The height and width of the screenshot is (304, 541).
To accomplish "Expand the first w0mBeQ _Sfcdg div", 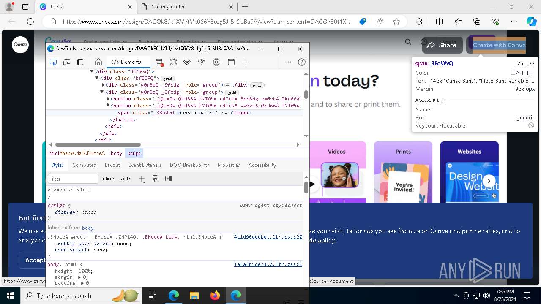I will point(103,85).
